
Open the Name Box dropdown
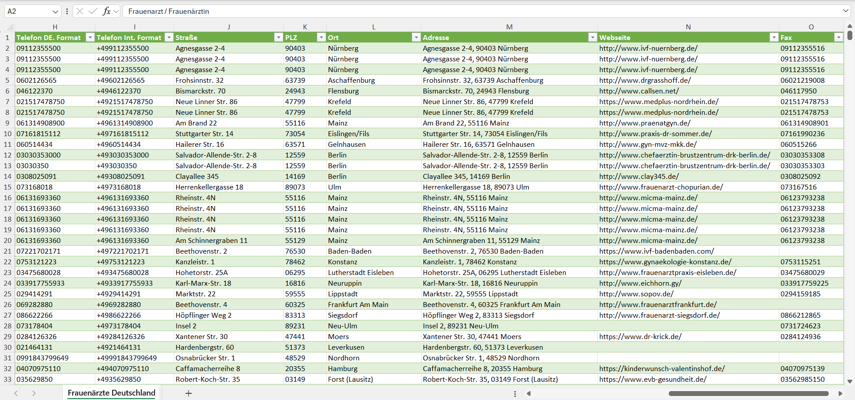tap(55, 11)
